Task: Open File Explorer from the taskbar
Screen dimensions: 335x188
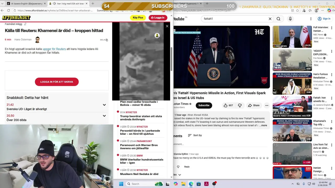Action: click(183, 184)
